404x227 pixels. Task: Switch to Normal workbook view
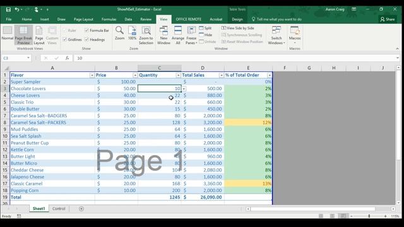pyautogui.click(x=7, y=33)
